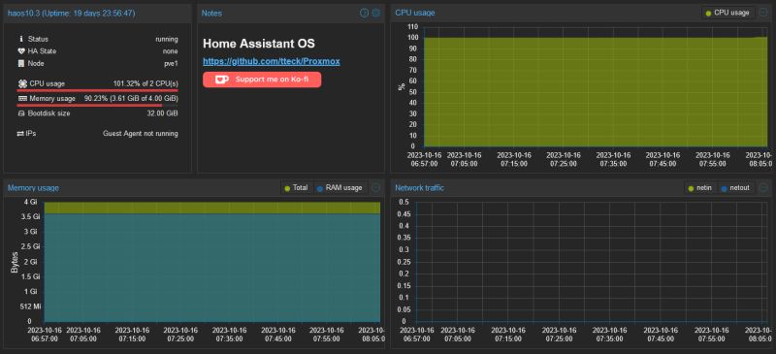This screenshot has height=354, width=776.
Task: Toggle the Total series in Memory usage legend
Action: 297,187
